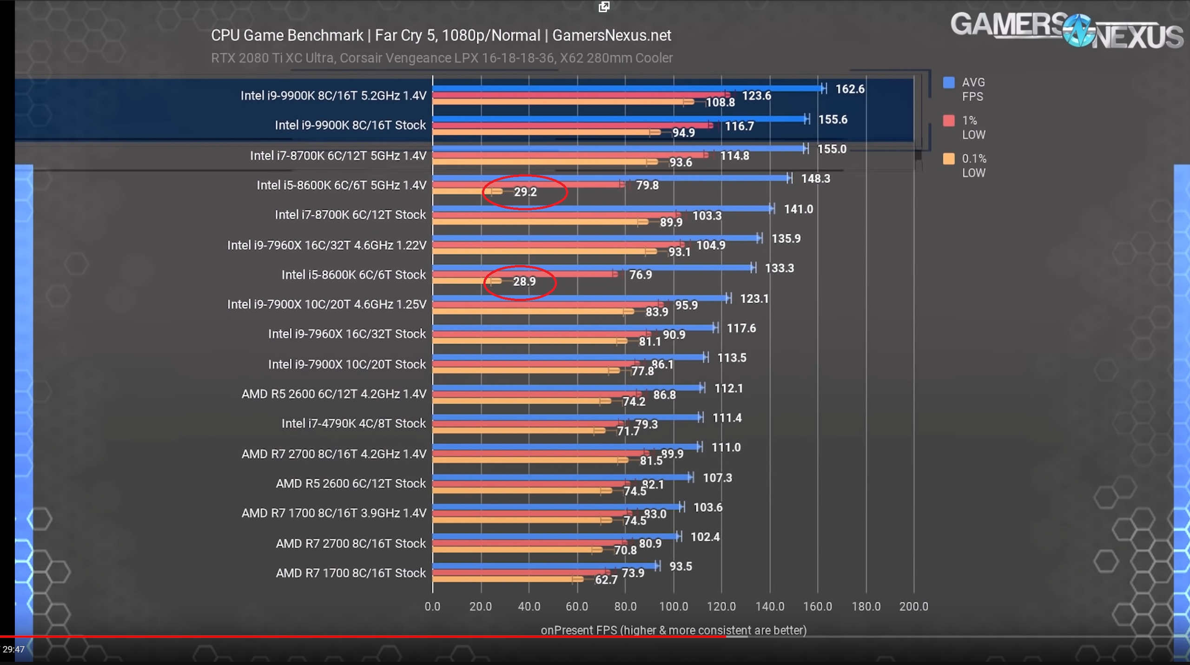Click the onPresent FPS axis caption
The height and width of the screenshot is (665, 1190).
(673, 630)
